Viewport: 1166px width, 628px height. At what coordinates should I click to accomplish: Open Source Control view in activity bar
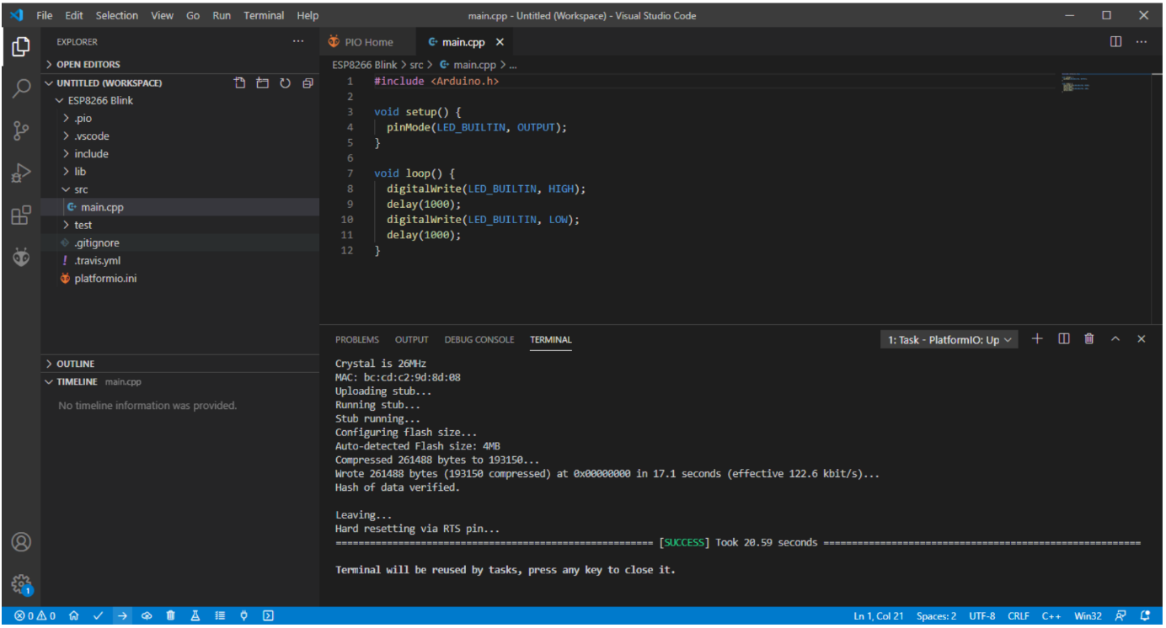[x=21, y=130]
